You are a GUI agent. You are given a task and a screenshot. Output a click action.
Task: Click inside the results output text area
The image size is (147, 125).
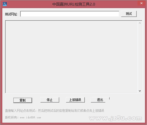click(x=71, y=57)
